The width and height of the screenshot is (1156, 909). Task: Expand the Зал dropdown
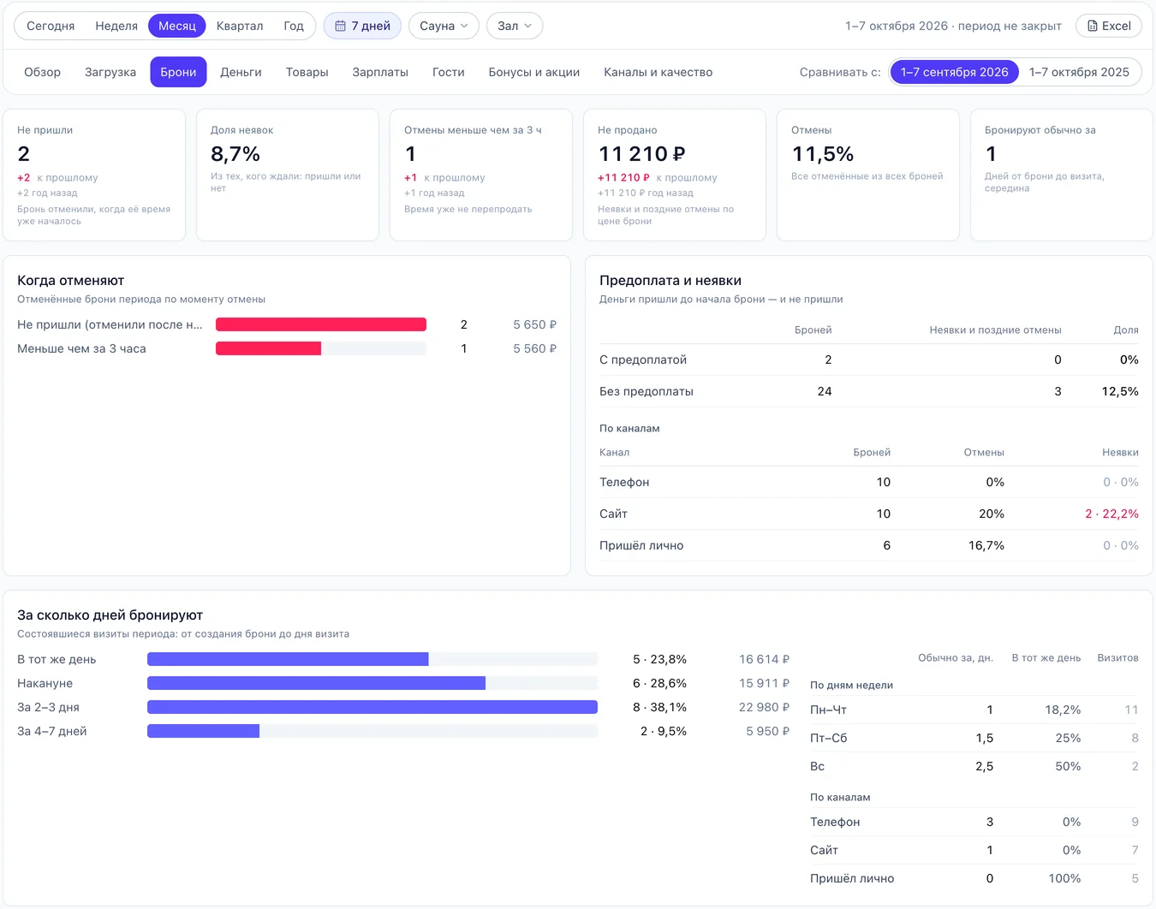515,26
